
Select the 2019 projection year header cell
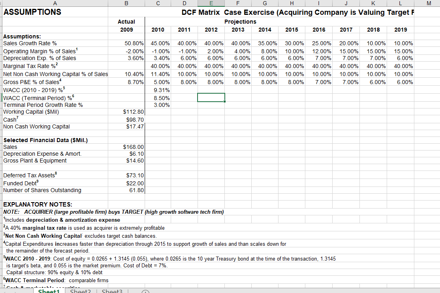tap(400, 29)
